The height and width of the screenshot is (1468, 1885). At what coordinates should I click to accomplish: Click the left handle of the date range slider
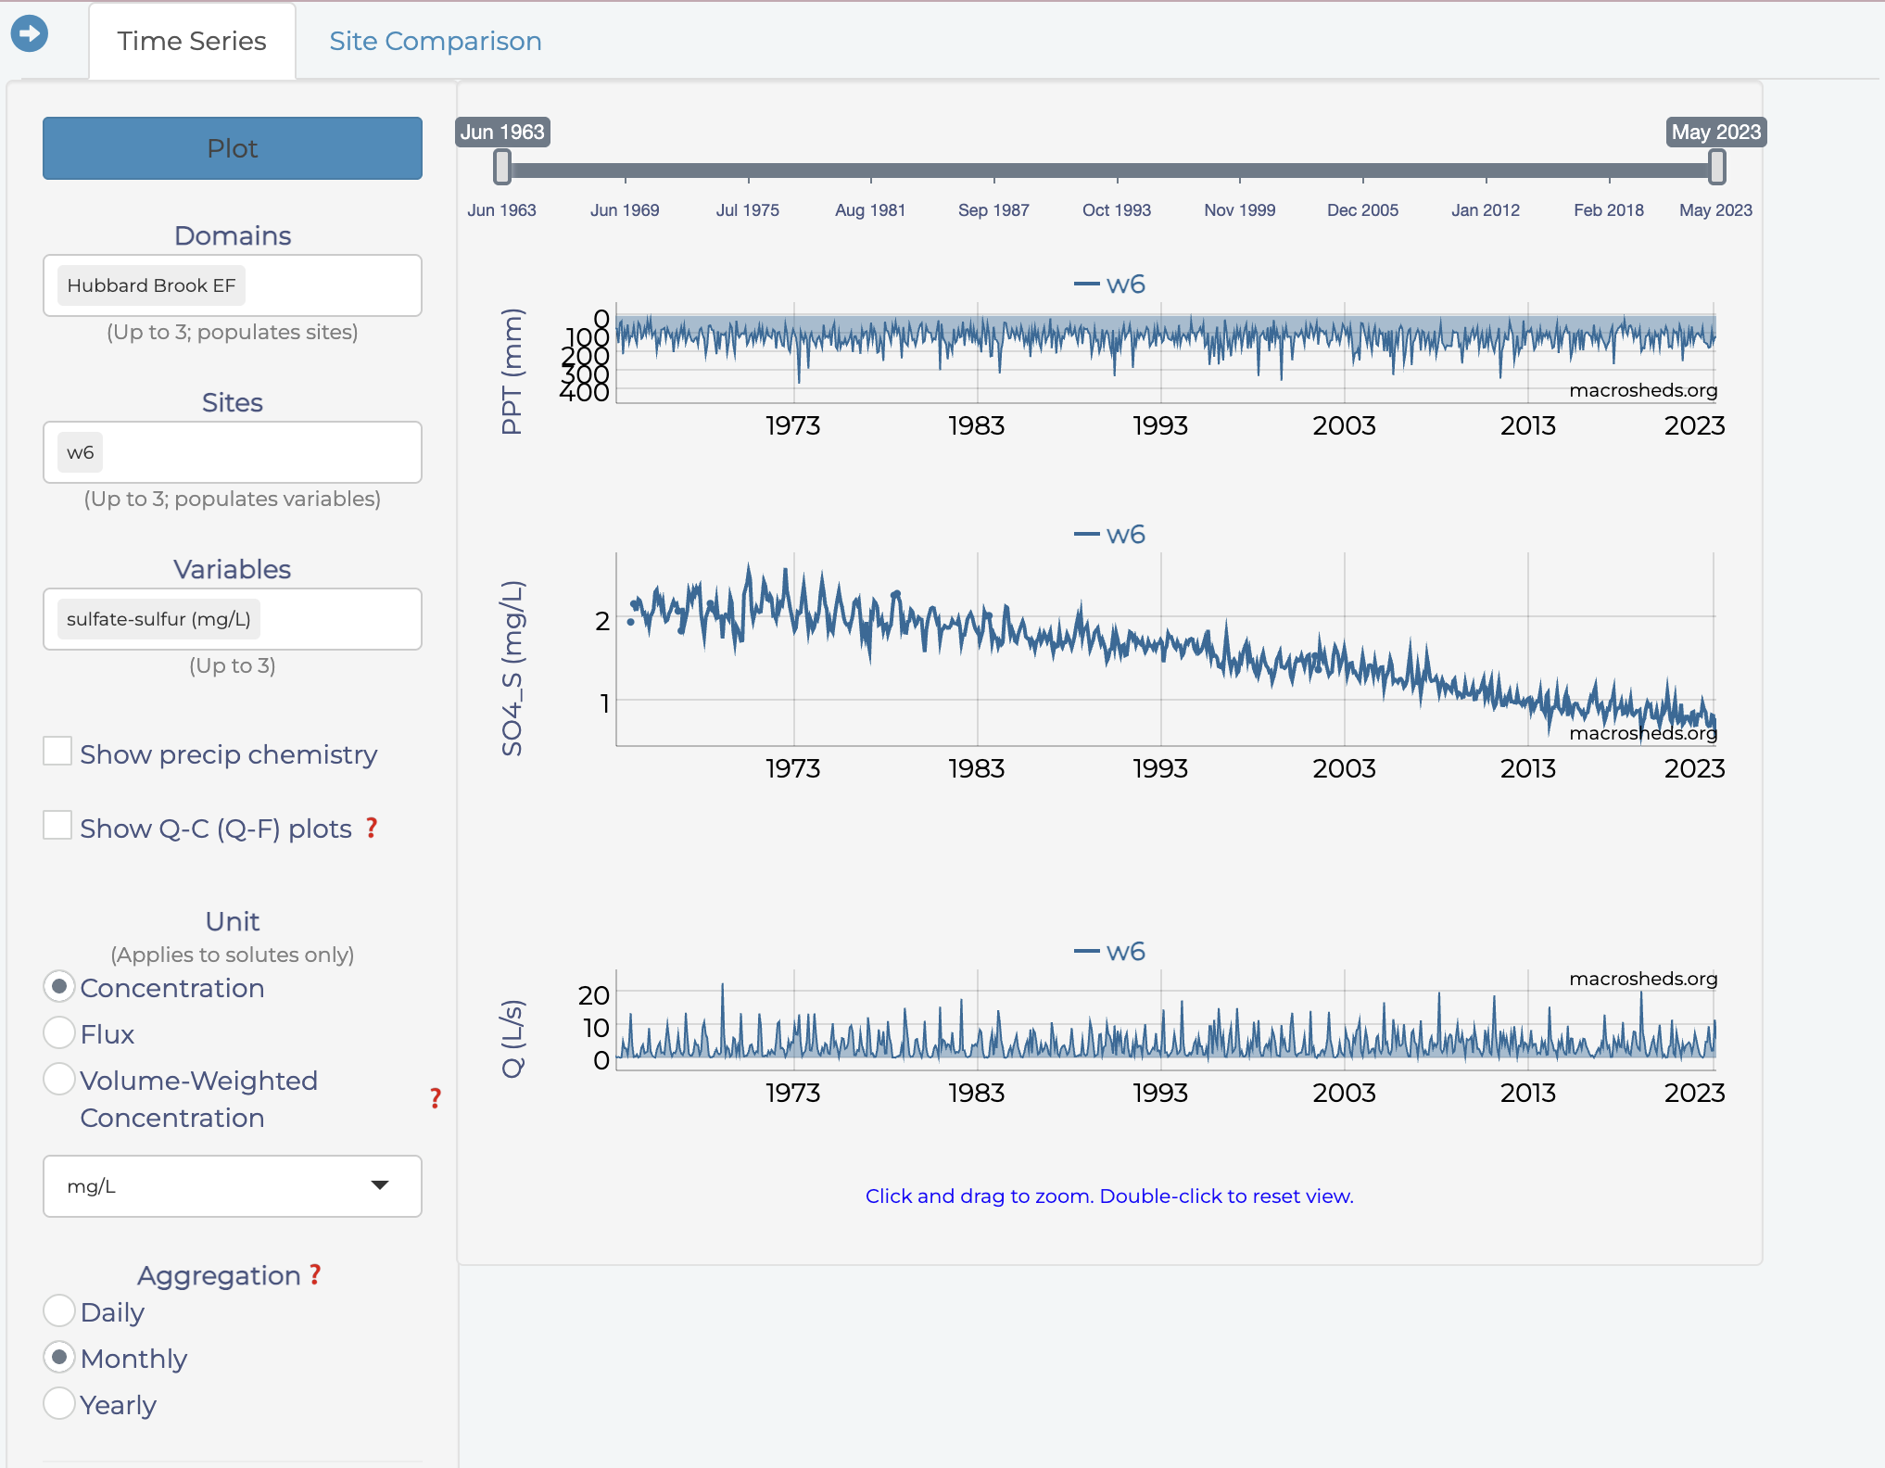click(x=500, y=167)
